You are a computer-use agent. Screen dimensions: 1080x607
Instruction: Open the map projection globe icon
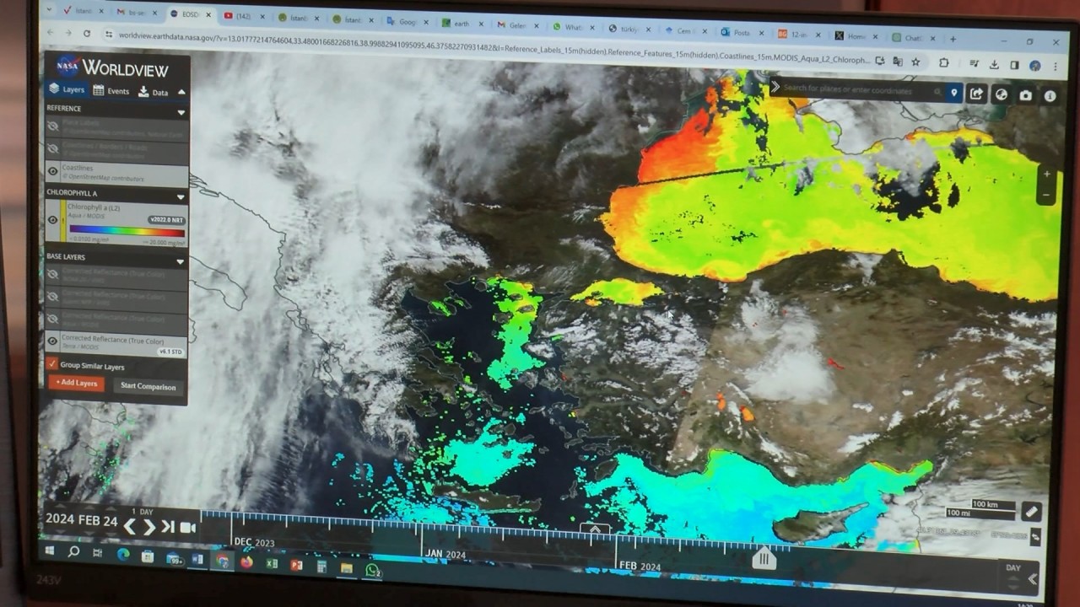point(1001,95)
